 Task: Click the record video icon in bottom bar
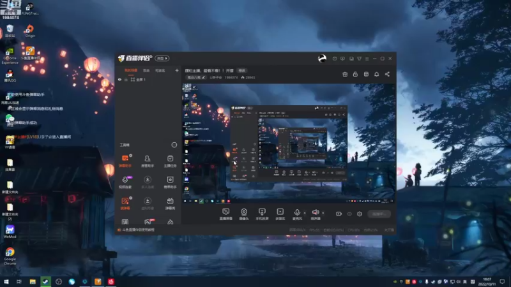pos(339,214)
